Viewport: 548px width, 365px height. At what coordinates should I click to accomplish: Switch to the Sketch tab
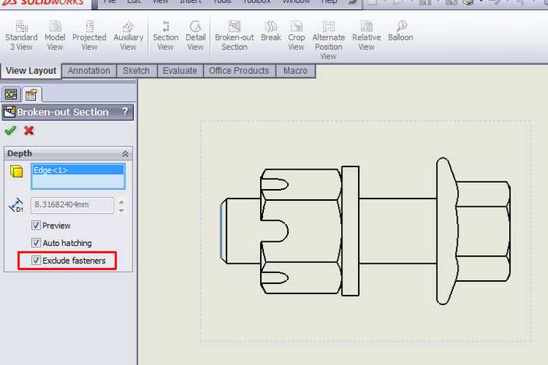(136, 71)
